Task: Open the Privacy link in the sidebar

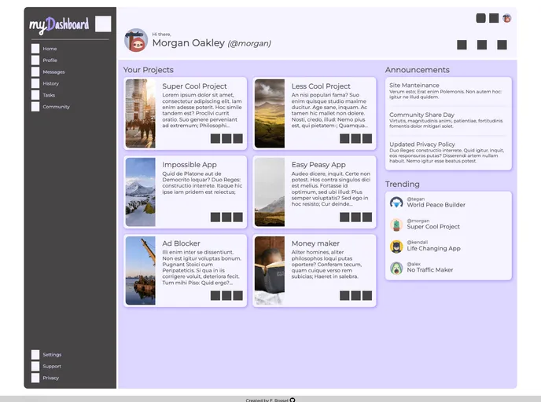Action: point(50,378)
